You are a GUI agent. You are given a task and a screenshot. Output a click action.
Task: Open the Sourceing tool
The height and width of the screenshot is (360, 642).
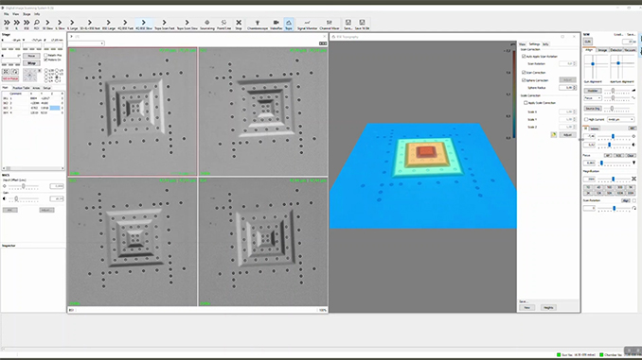click(x=207, y=25)
